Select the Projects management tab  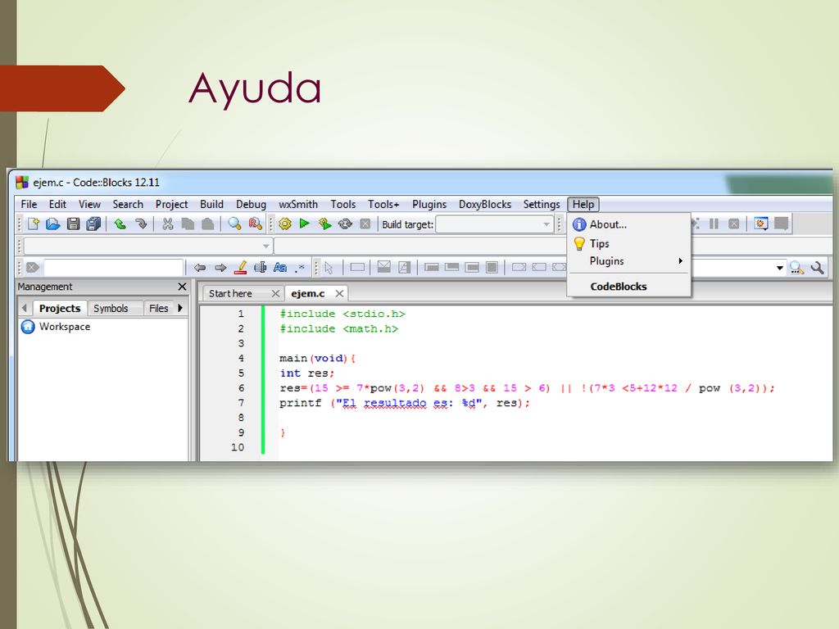60,309
